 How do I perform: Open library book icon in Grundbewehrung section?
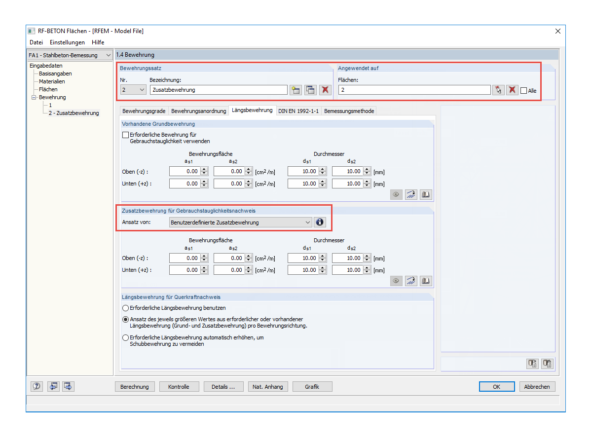426,195
